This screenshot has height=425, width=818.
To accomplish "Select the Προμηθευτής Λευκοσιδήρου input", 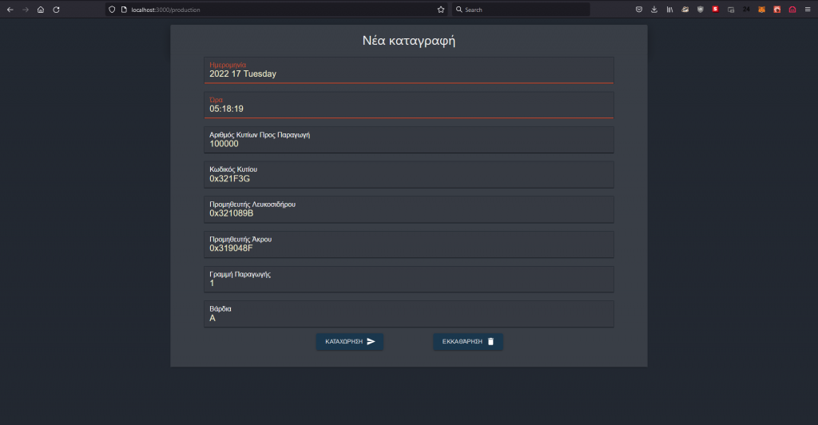I will 408,209.
